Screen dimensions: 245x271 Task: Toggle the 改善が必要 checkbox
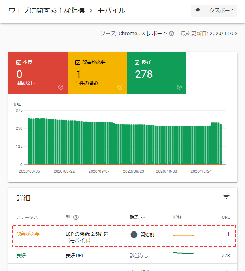tap(78, 62)
